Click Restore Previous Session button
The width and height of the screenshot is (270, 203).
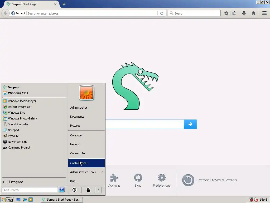[209, 180]
